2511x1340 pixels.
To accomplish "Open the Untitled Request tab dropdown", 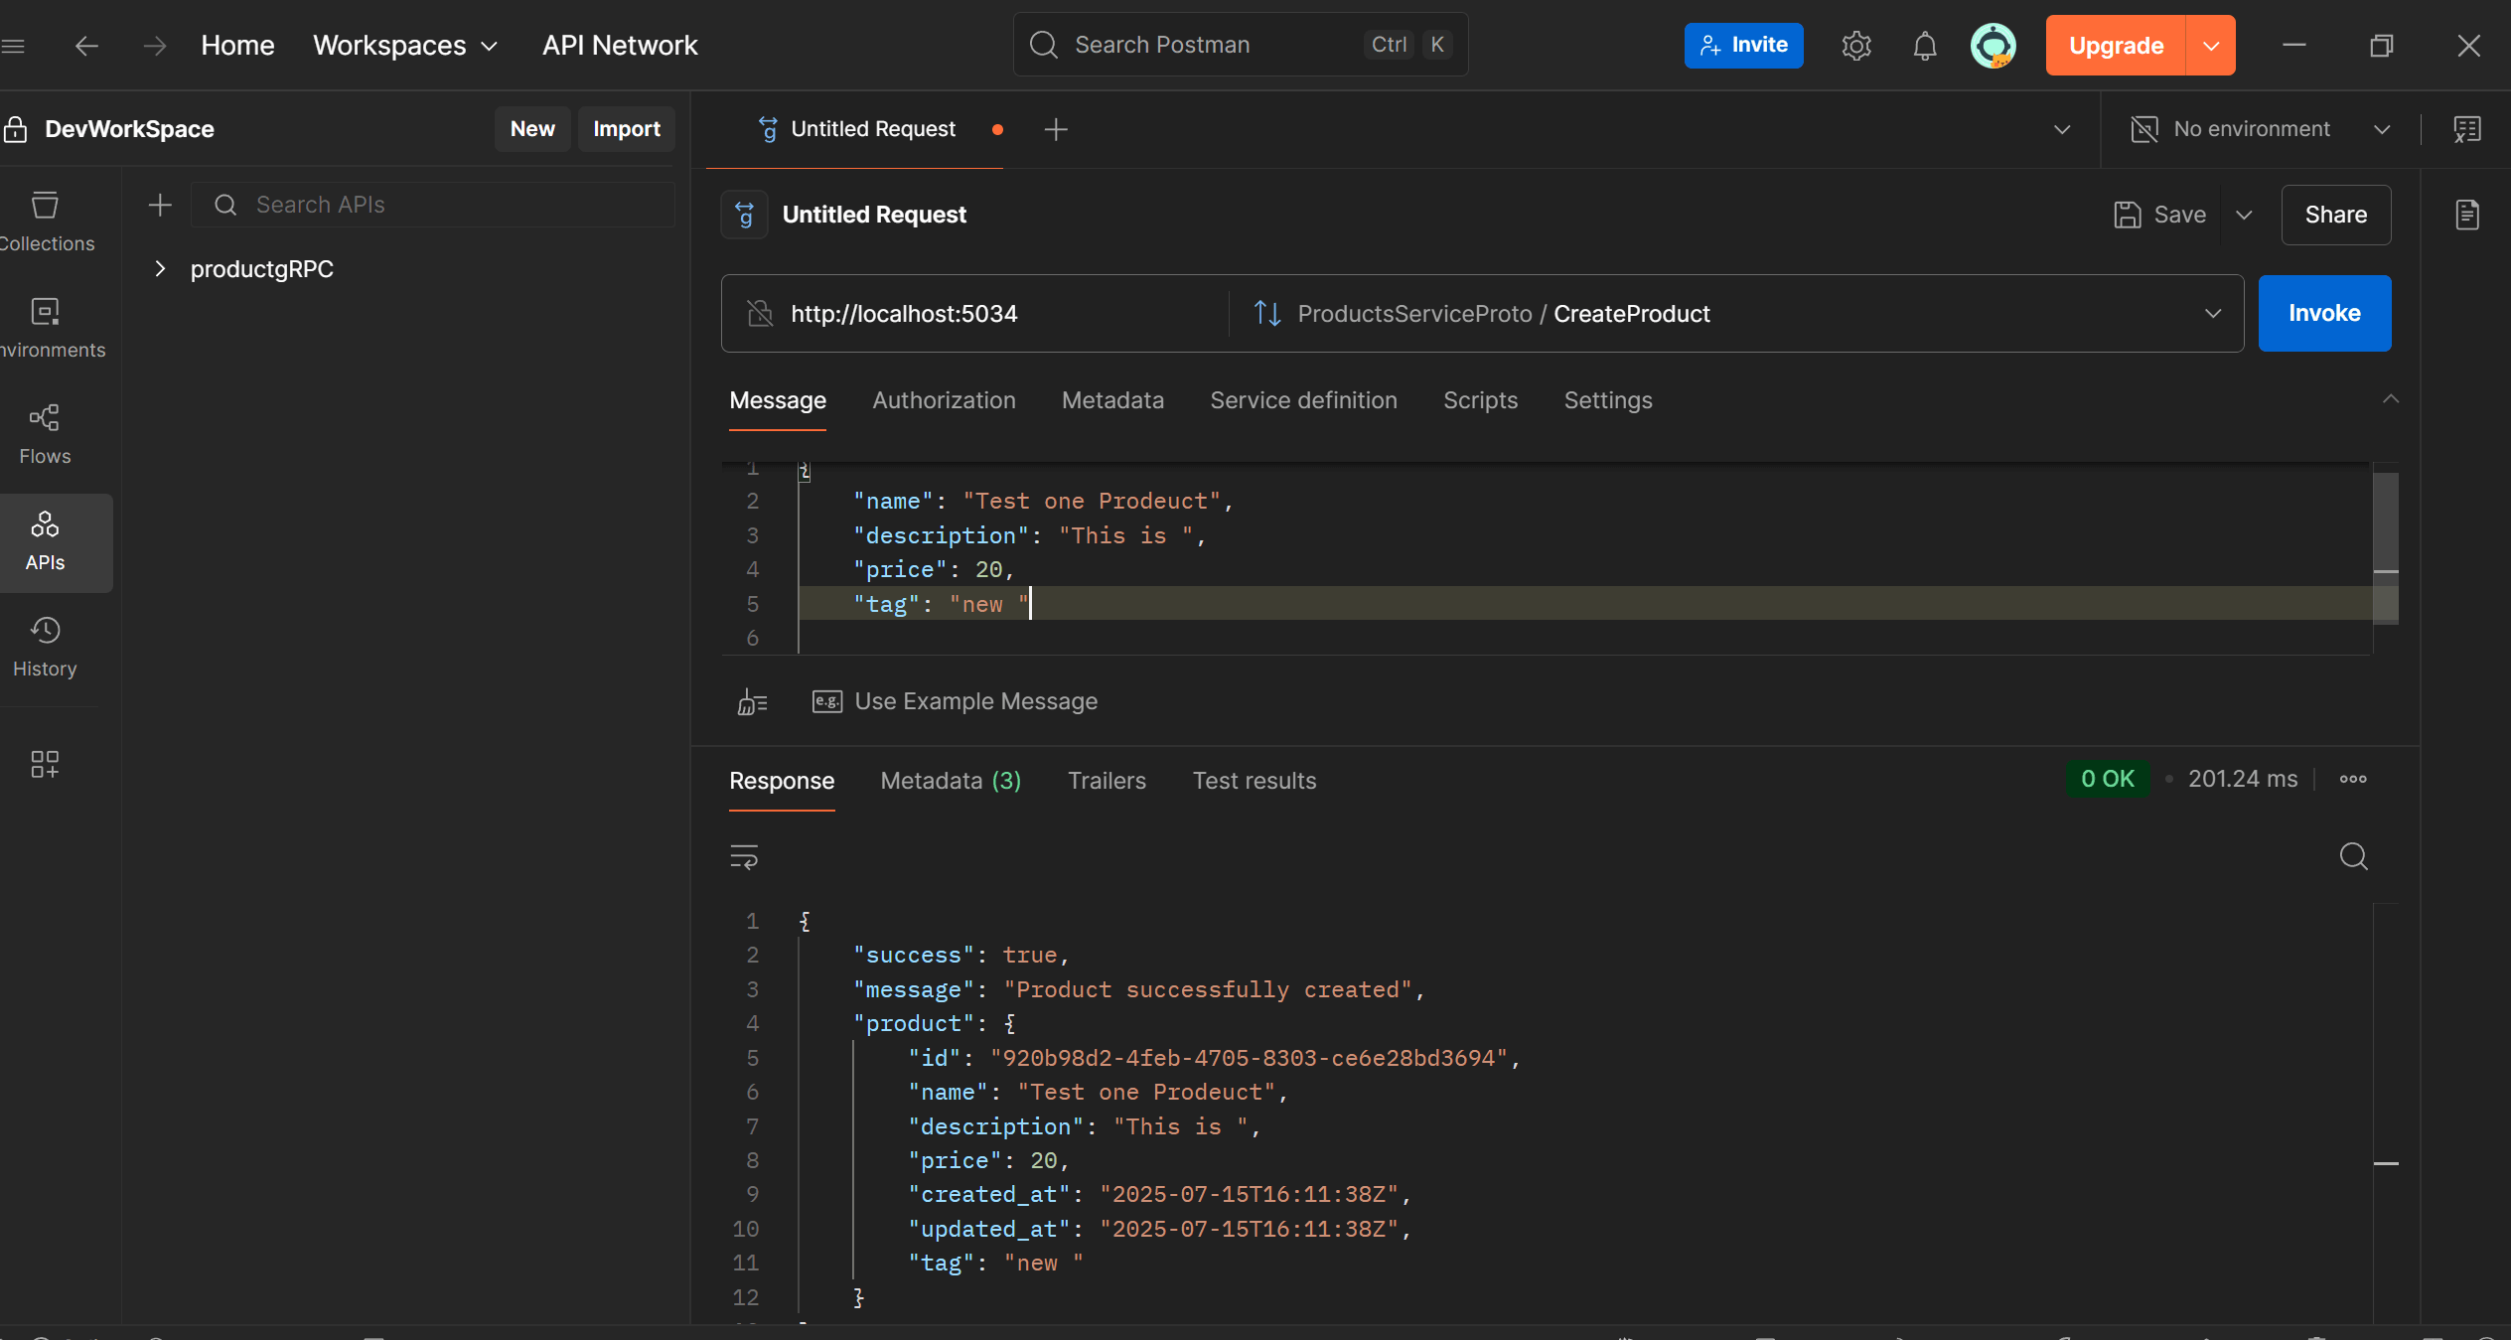I will (x=2063, y=129).
